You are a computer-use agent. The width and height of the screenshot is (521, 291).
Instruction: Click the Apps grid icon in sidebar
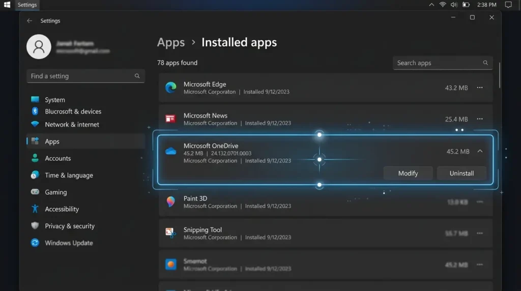pos(35,141)
